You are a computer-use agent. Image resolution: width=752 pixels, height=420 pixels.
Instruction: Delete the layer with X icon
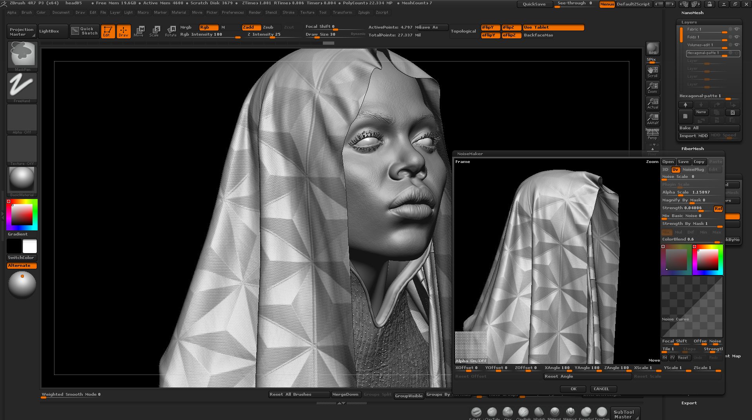click(732, 112)
